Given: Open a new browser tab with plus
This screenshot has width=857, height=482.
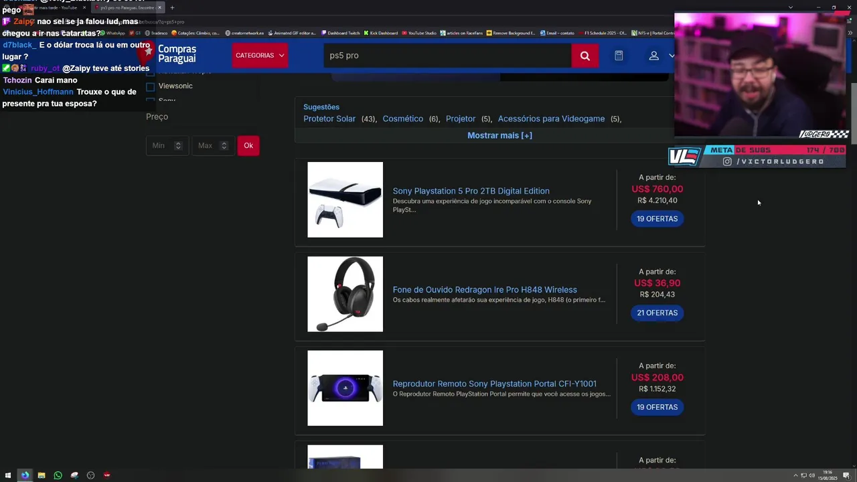Looking at the screenshot, I should click(172, 7).
